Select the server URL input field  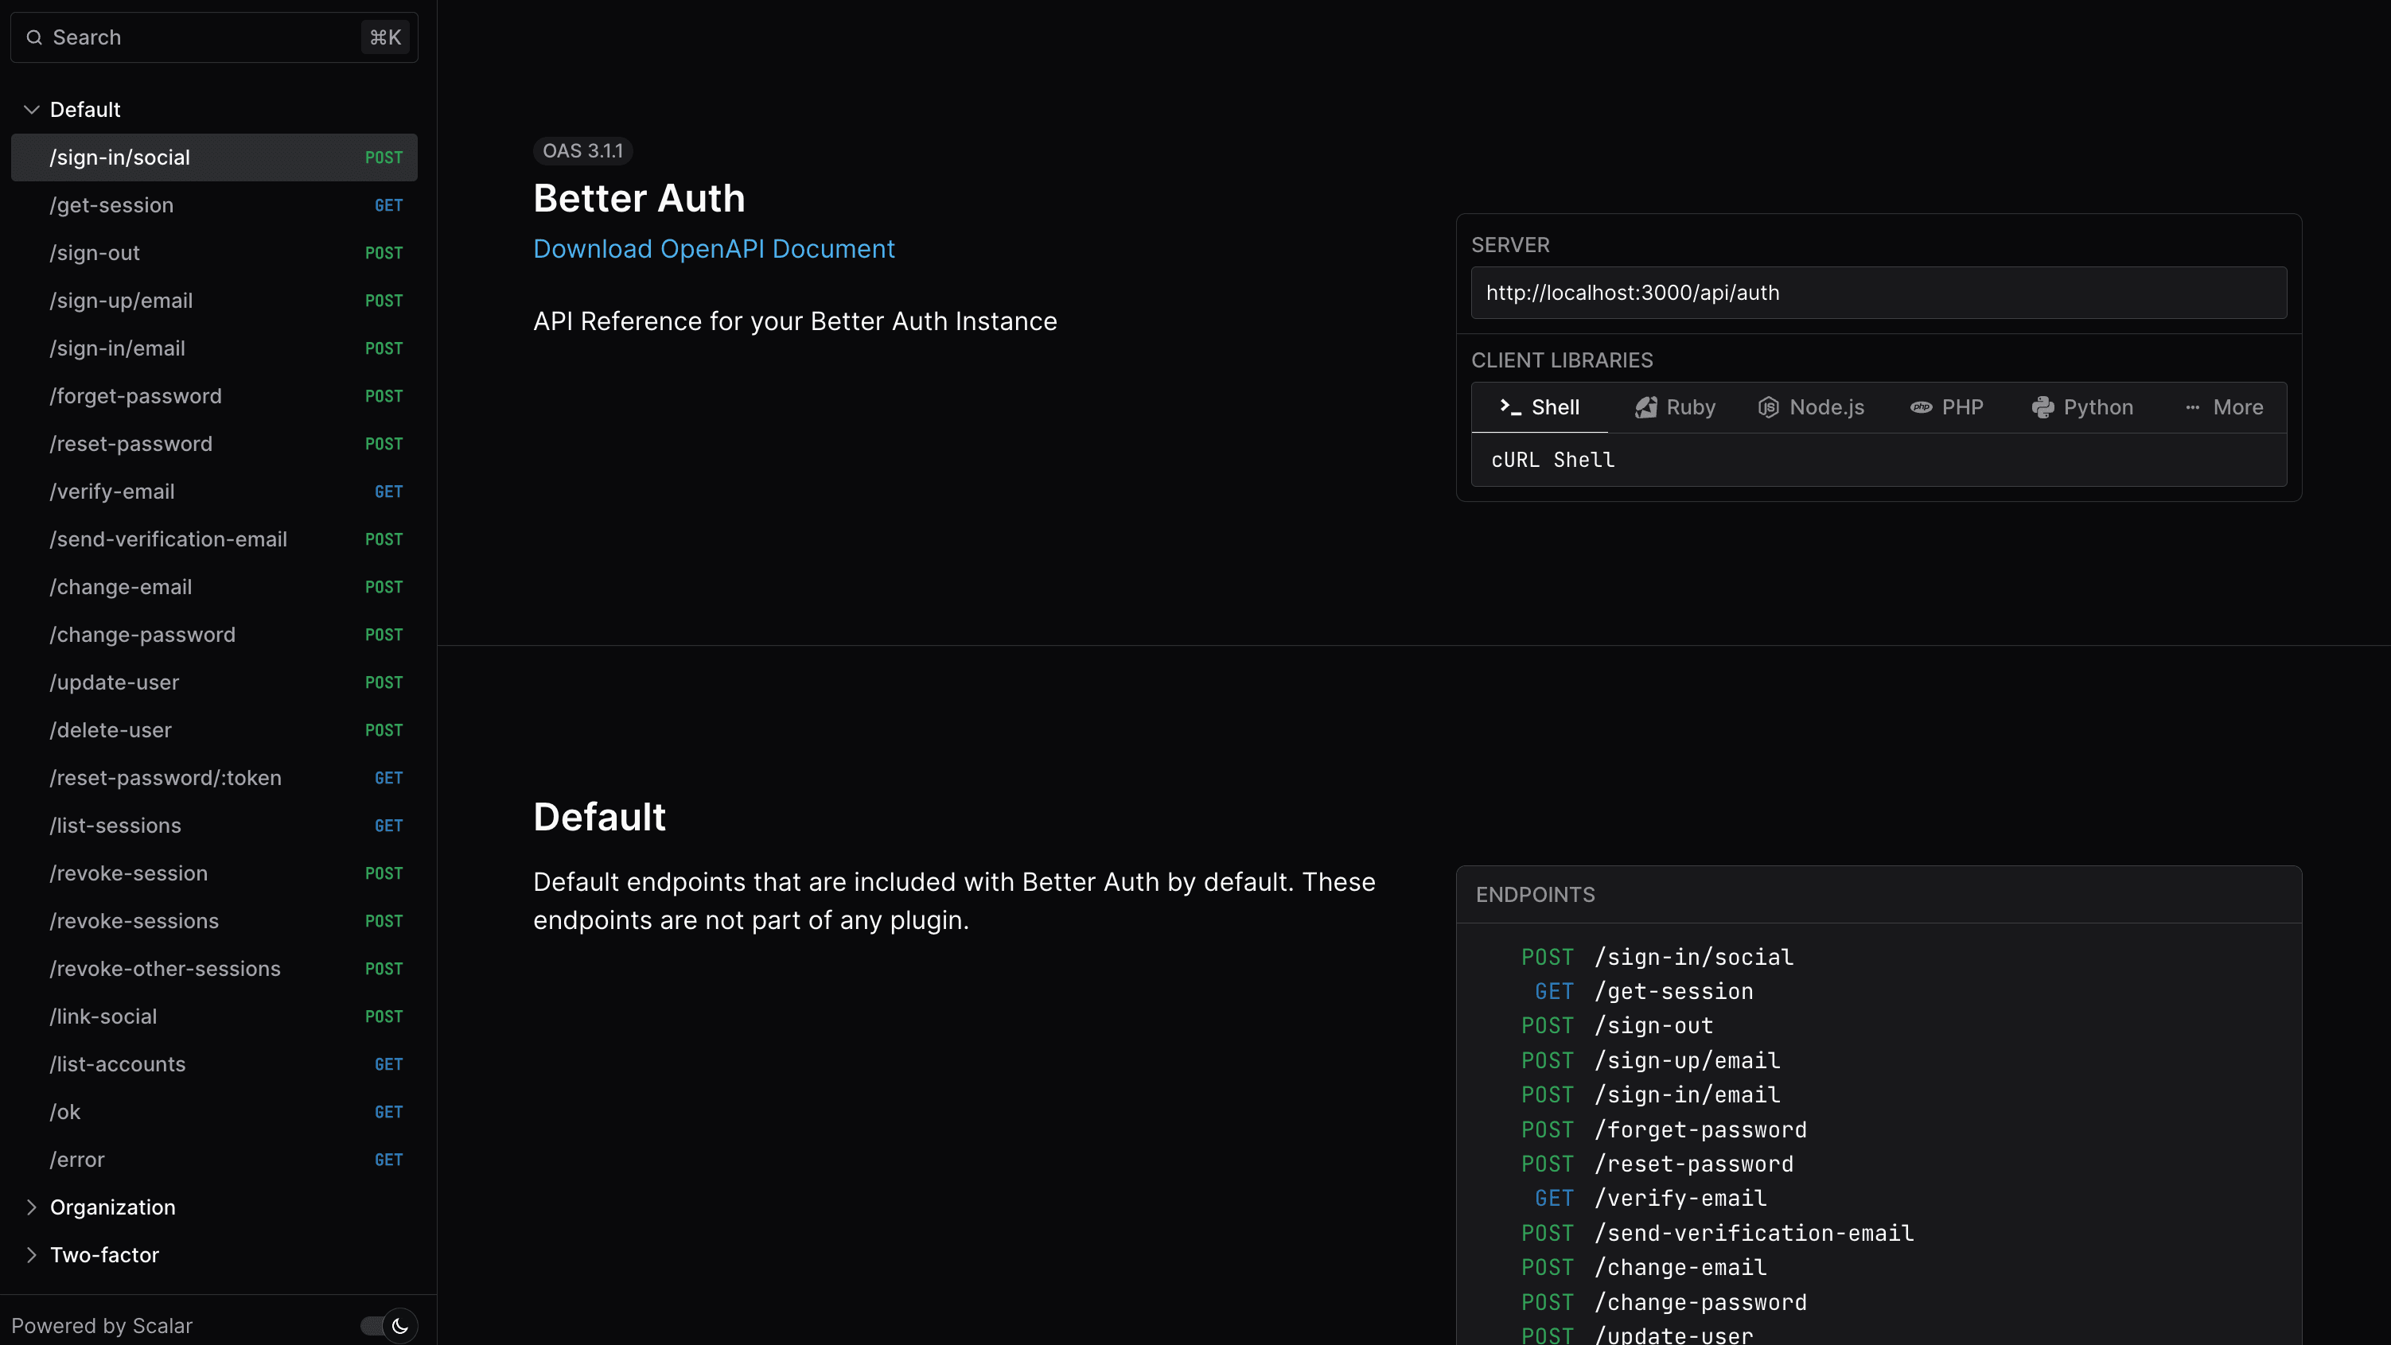(1879, 293)
